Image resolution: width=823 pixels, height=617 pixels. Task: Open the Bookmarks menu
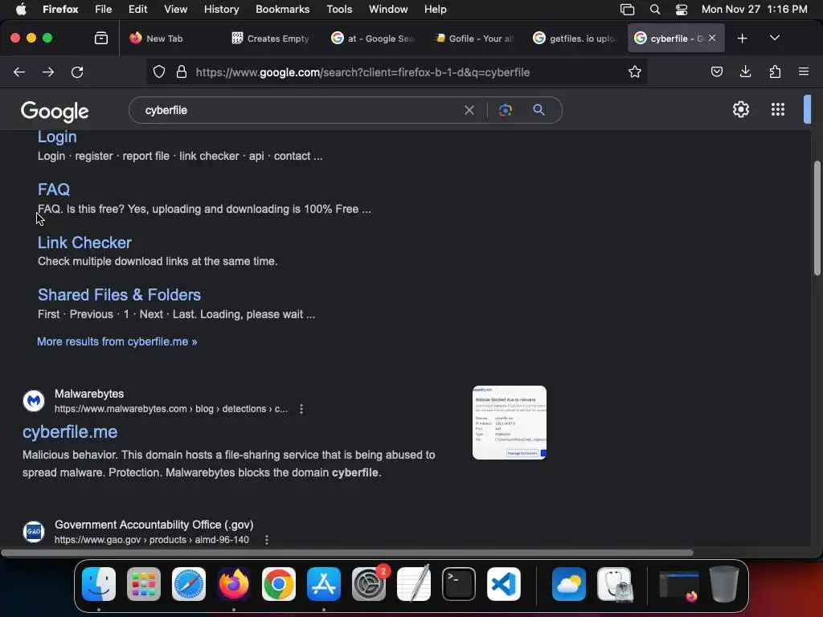[x=282, y=10]
